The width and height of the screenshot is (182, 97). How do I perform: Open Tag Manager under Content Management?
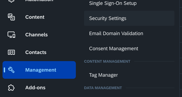point(103,75)
